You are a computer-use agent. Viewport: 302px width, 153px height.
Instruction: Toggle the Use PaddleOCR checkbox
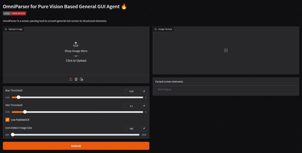[x=7, y=119]
